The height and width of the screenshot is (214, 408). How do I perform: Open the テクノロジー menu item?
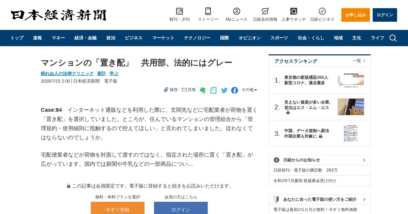pos(197,38)
